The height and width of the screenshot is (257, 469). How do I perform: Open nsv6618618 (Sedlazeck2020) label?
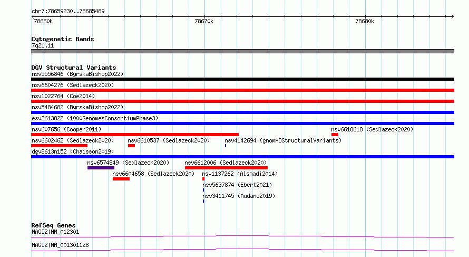372,129
